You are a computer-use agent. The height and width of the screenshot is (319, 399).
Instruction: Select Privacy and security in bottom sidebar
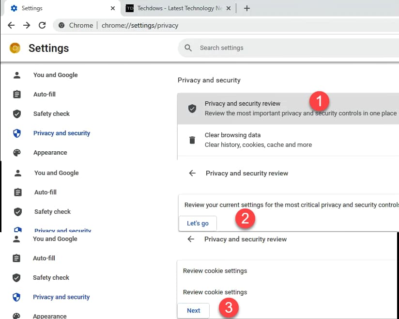pyautogui.click(x=61, y=297)
